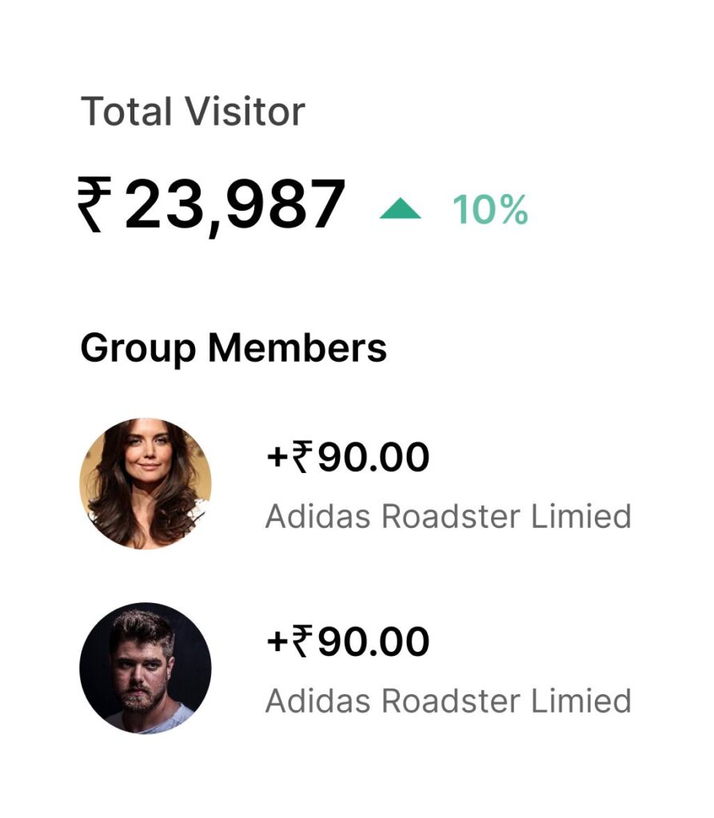Click the plus sign in the woman's amount
Image resolution: width=714 pixels, height=818 pixels.
tap(277, 458)
